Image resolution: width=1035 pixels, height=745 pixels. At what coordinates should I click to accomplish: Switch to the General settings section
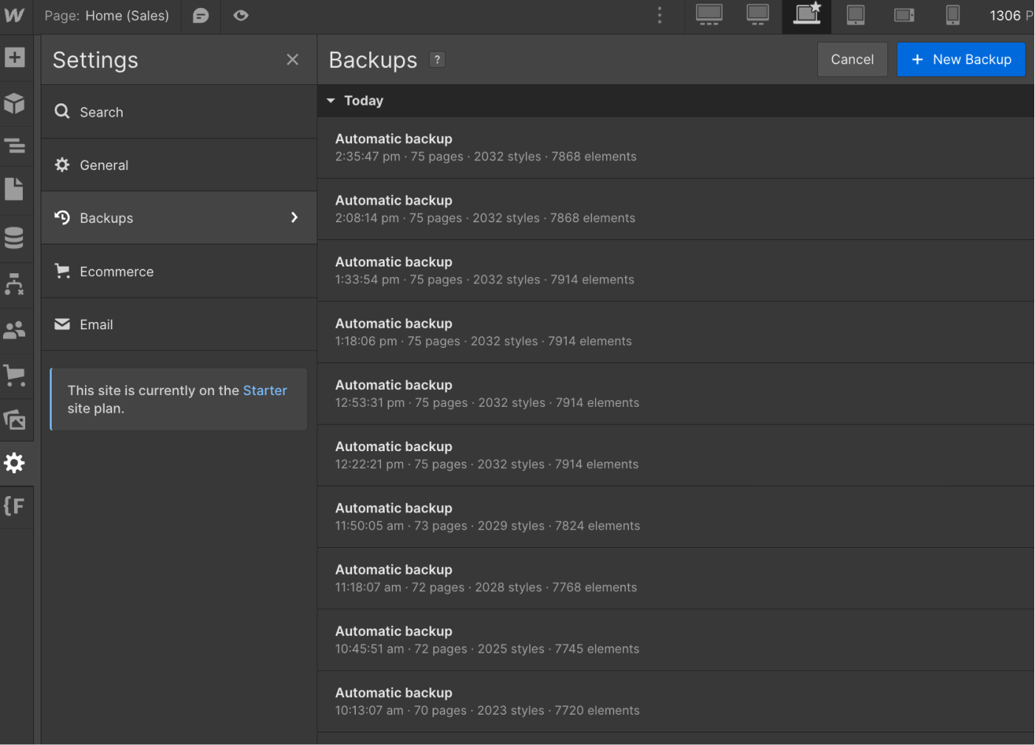(x=103, y=165)
